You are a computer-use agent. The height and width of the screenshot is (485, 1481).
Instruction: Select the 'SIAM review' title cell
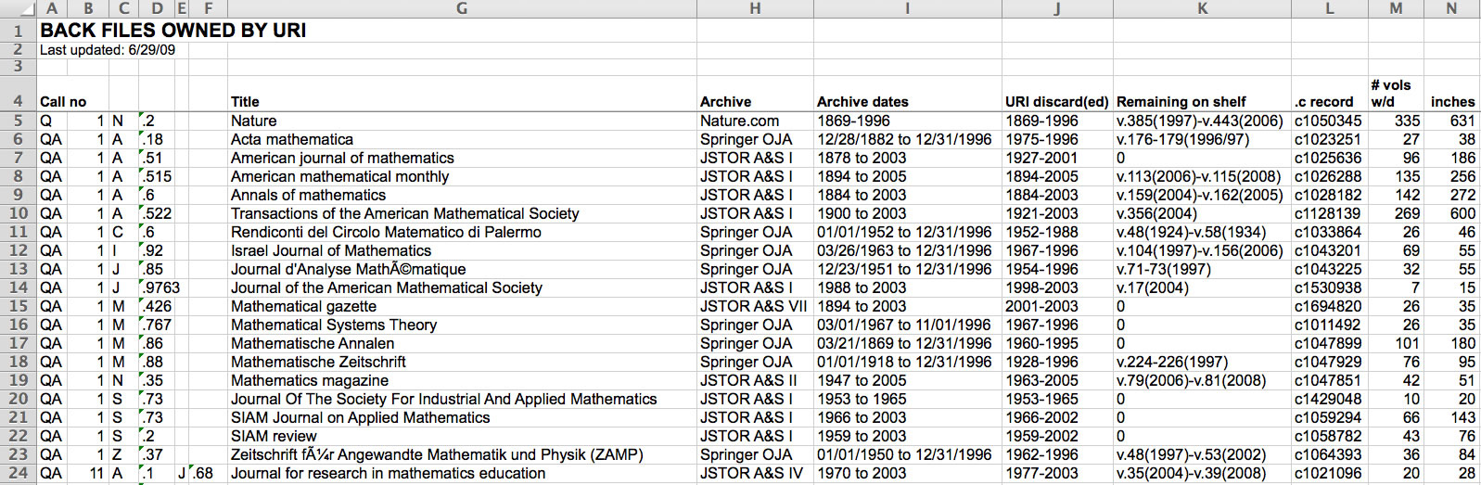click(x=274, y=436)
